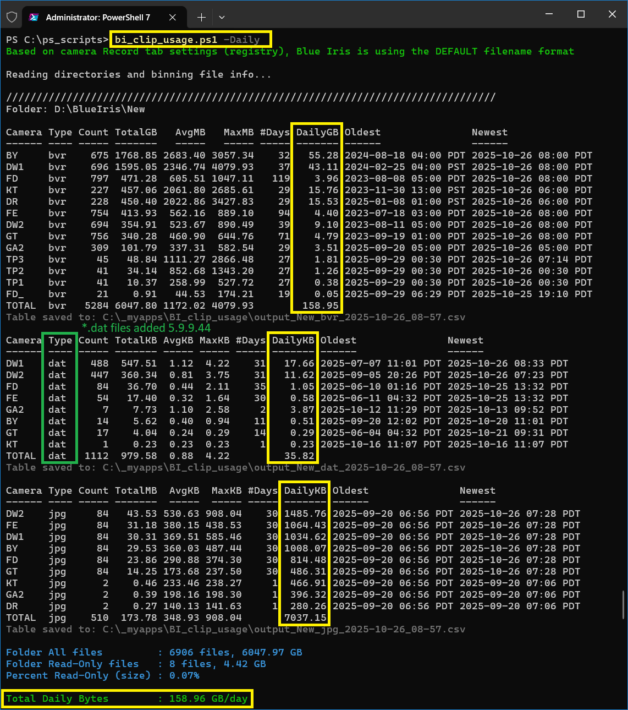Click the output_New_dat csv file path

point(284,467)
